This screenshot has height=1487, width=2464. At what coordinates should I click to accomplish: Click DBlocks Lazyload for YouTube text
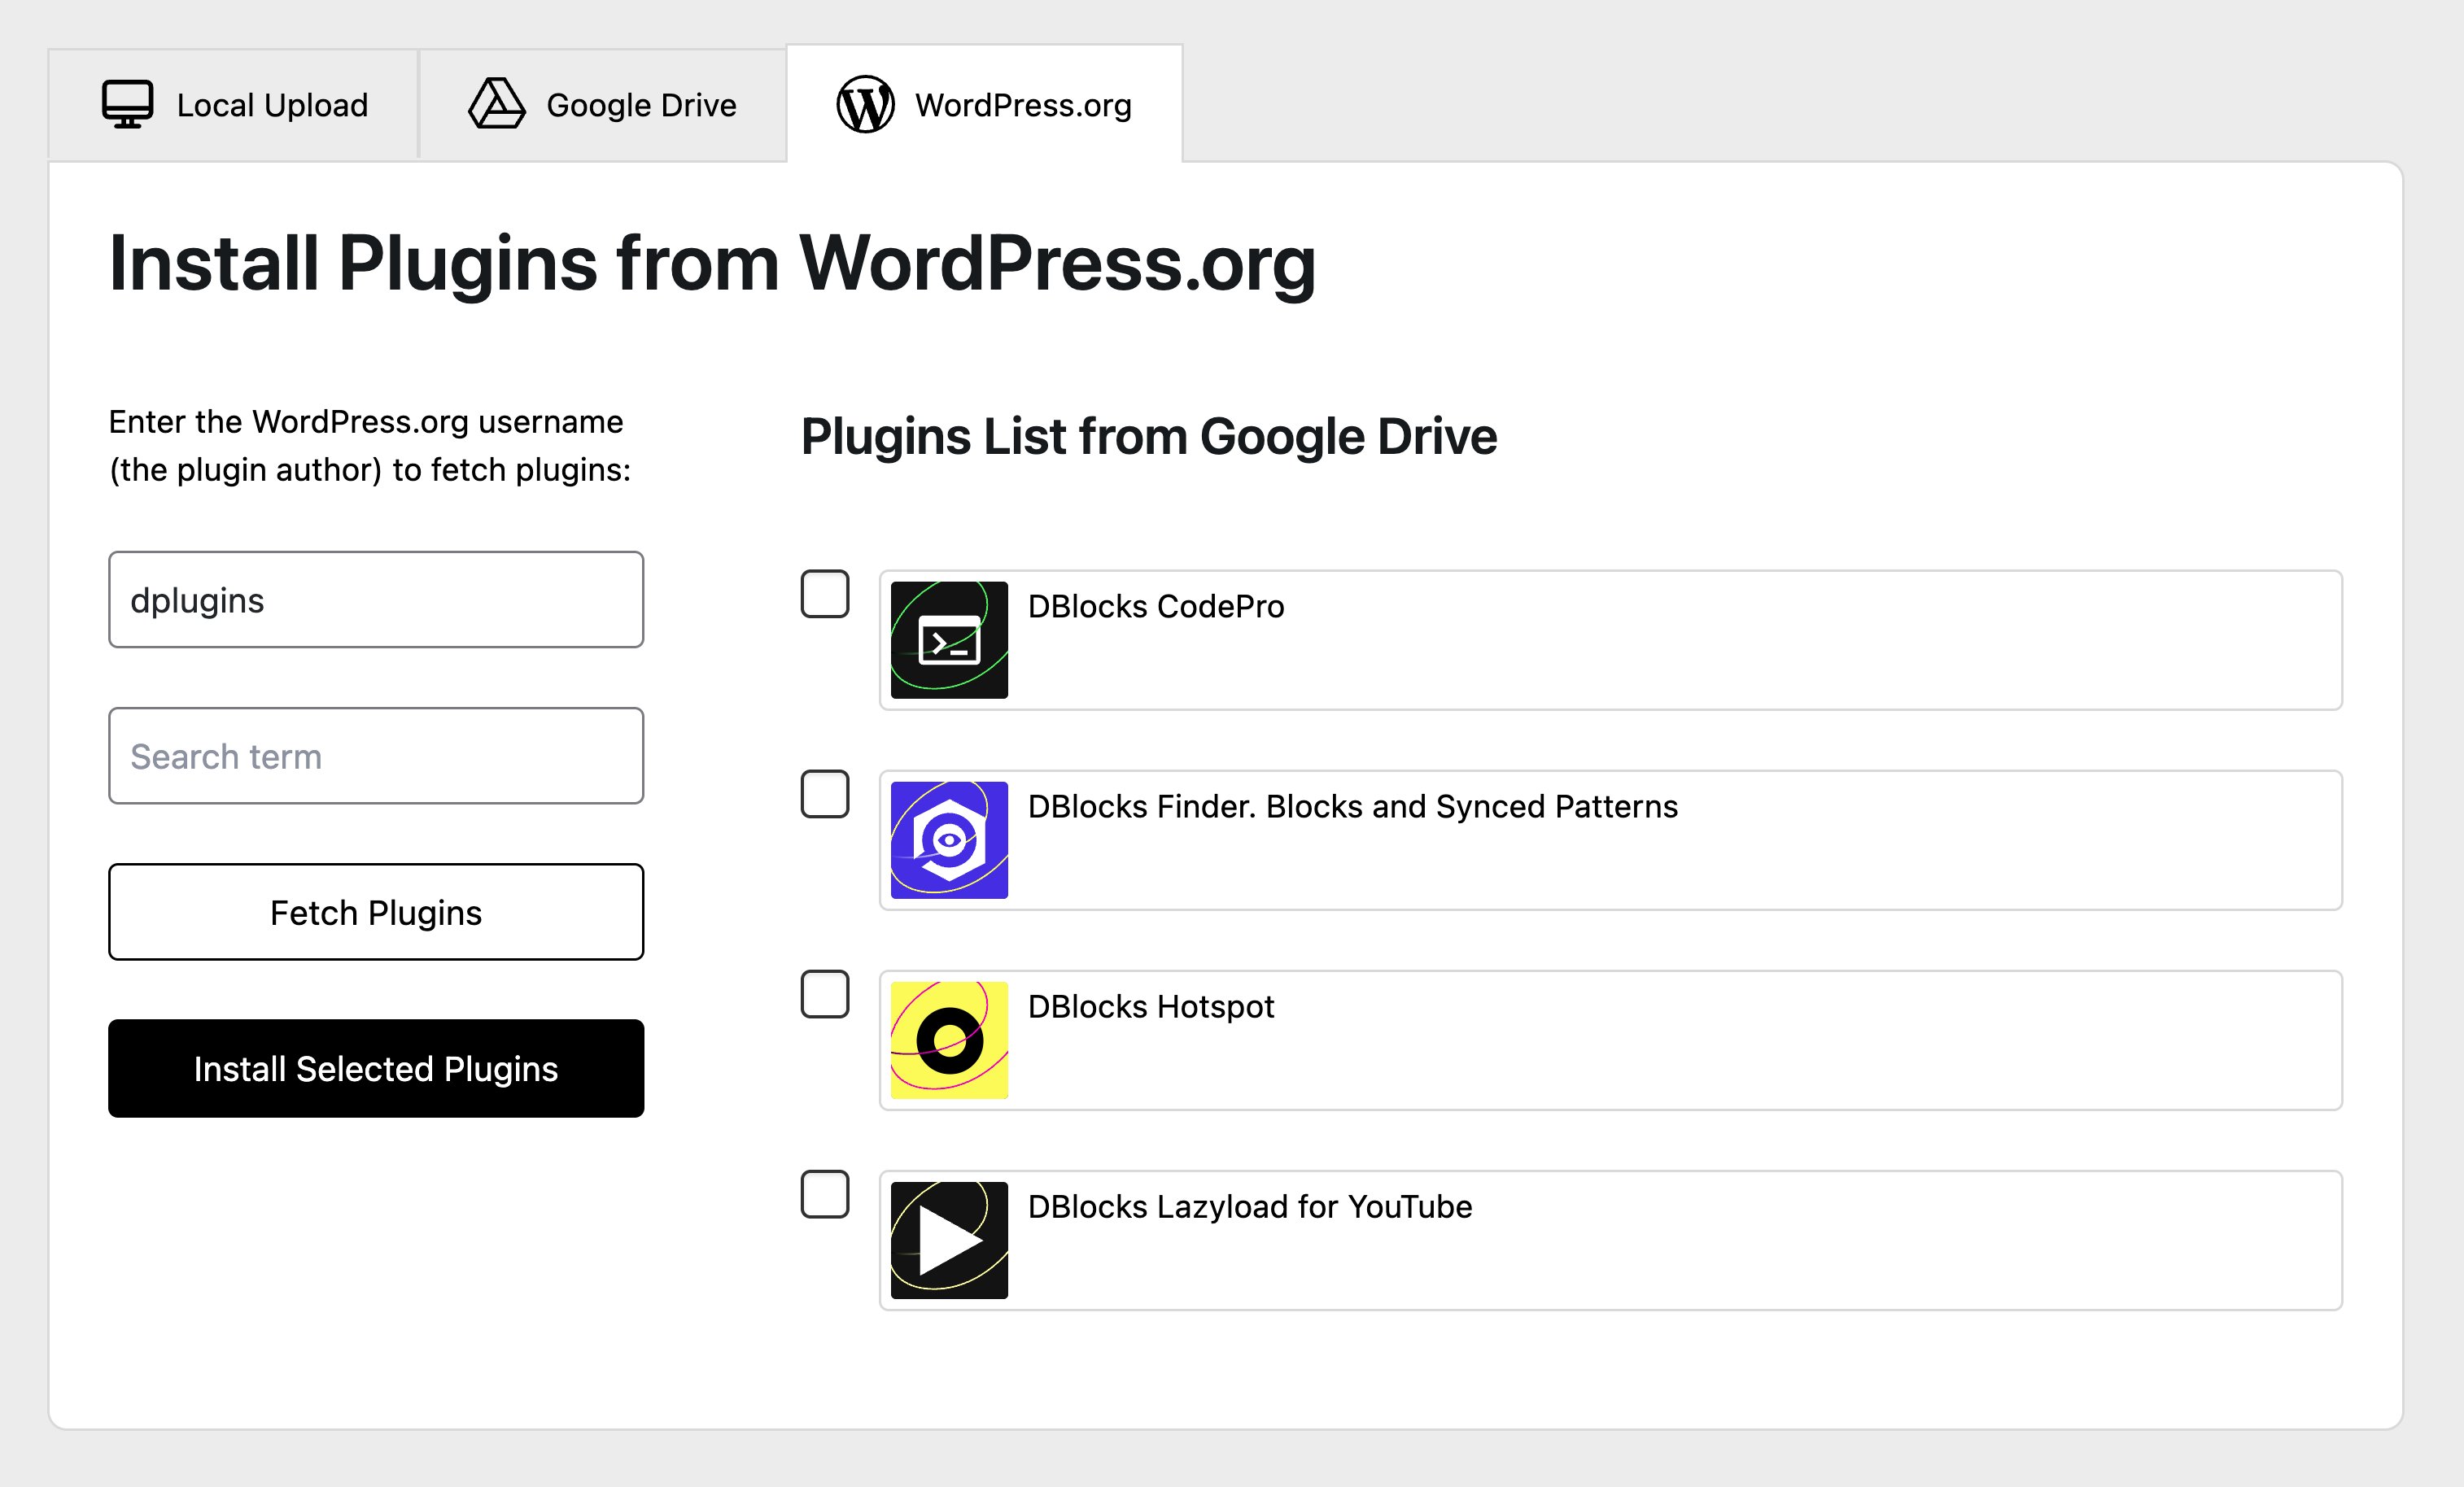click(1249, 1207)
